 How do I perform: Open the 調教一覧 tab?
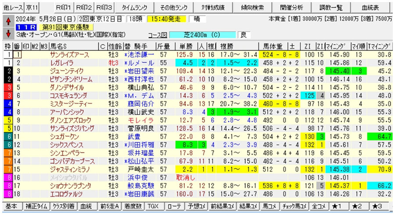point(331,7)
